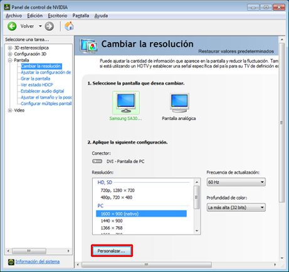
Task: Open the Archivo menu
Action: tap(14, 16)
